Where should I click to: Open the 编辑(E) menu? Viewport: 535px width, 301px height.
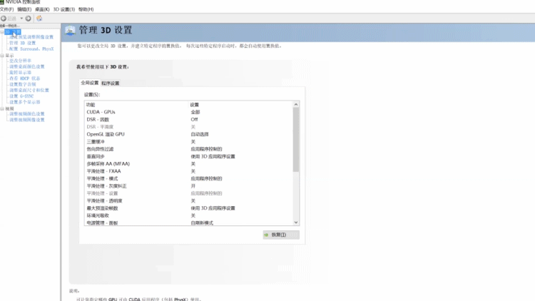click(24, 9)
